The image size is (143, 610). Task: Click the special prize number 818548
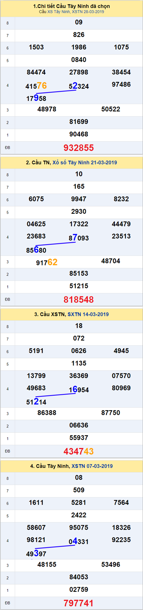(79, 300)
